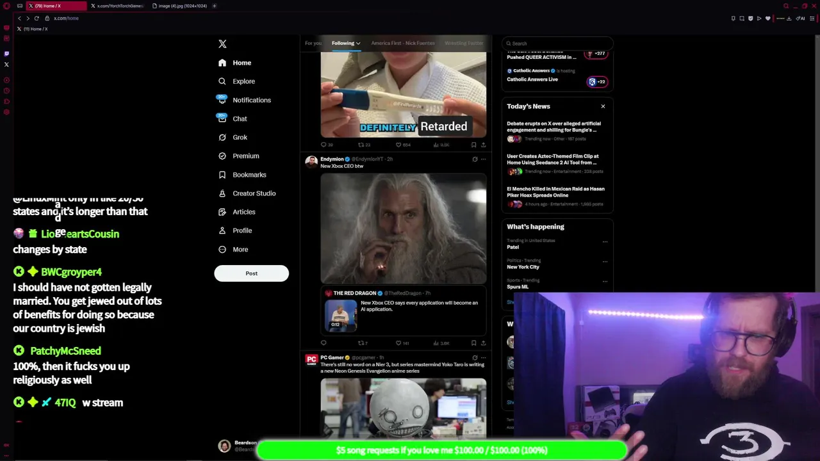Open Chat messages in X sidebar
This screenshot has height=461, width=820.
233,118
